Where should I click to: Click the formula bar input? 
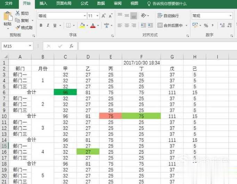click(x=157, y=46)
